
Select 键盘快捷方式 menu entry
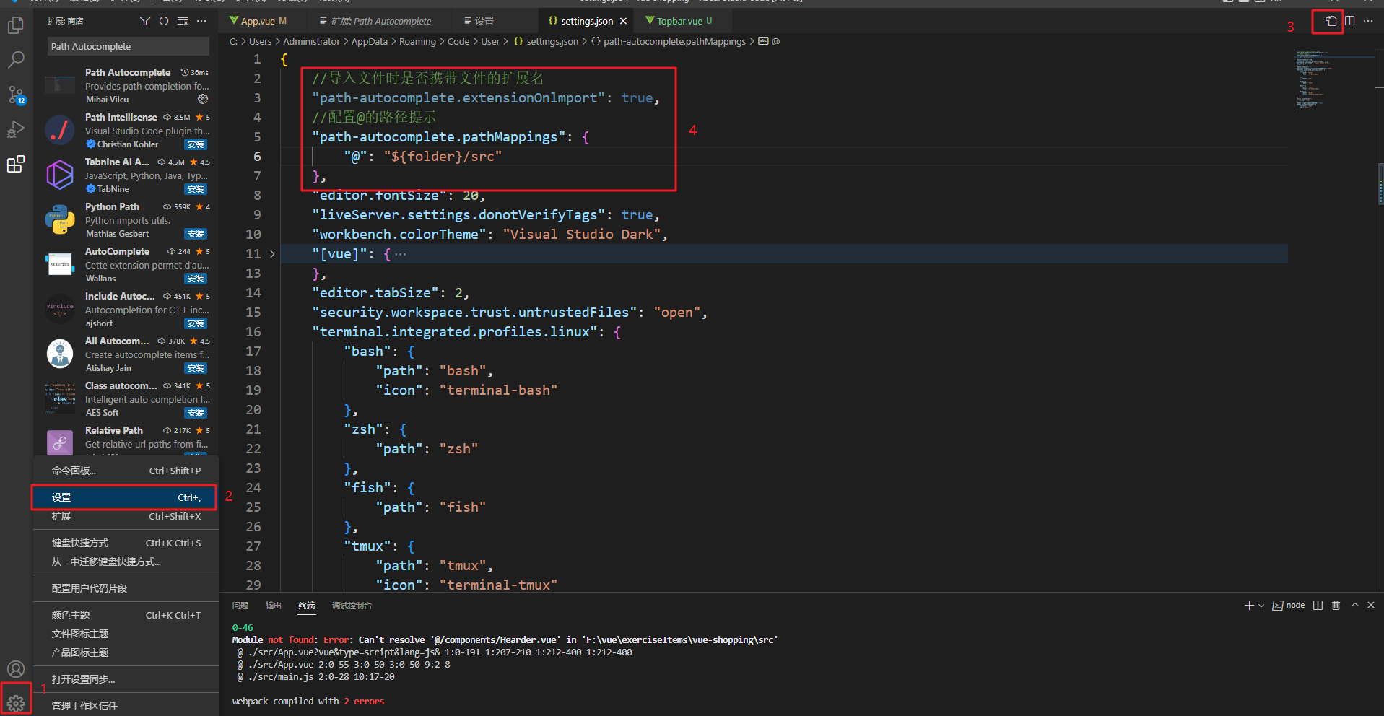pos(126,543)
